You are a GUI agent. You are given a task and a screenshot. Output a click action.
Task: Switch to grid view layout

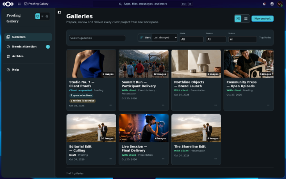tap(238, 19)
